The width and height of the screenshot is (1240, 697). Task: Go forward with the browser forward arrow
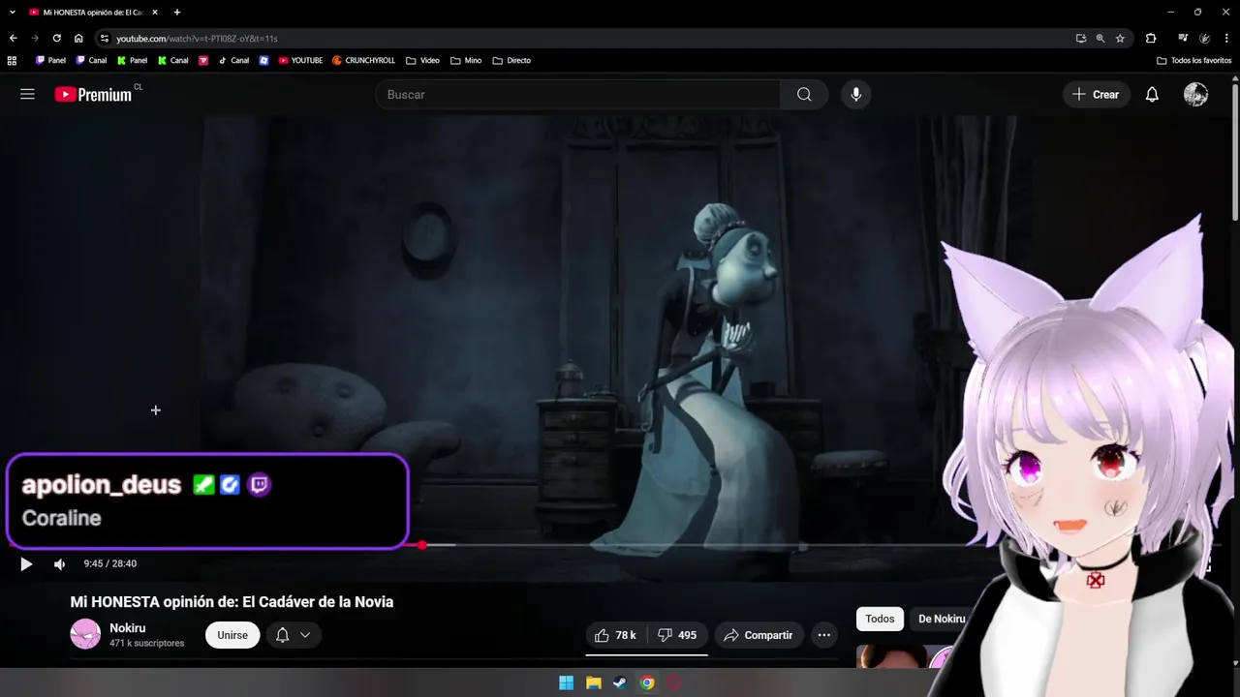[x=35, y=38]
